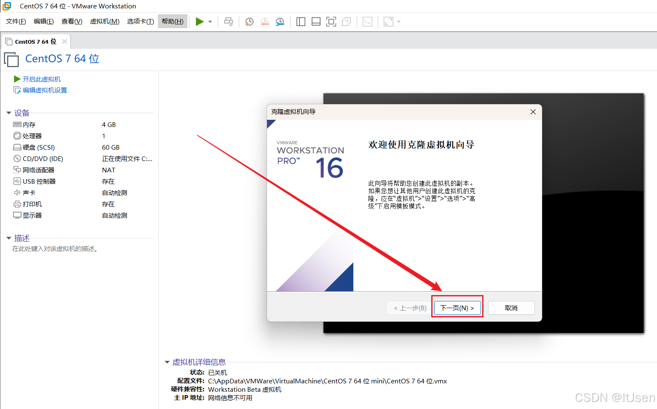Close the 克隆虚拟机向导 dialog
The width and height of the screenshot is (657, 409).
point(533,112)
